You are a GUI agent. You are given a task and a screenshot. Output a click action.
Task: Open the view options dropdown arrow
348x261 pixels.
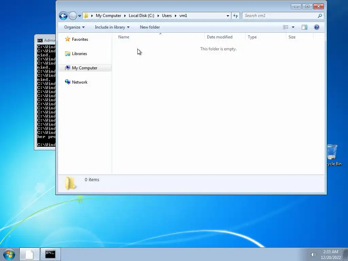pyautogui.click(x=293, y=27)
